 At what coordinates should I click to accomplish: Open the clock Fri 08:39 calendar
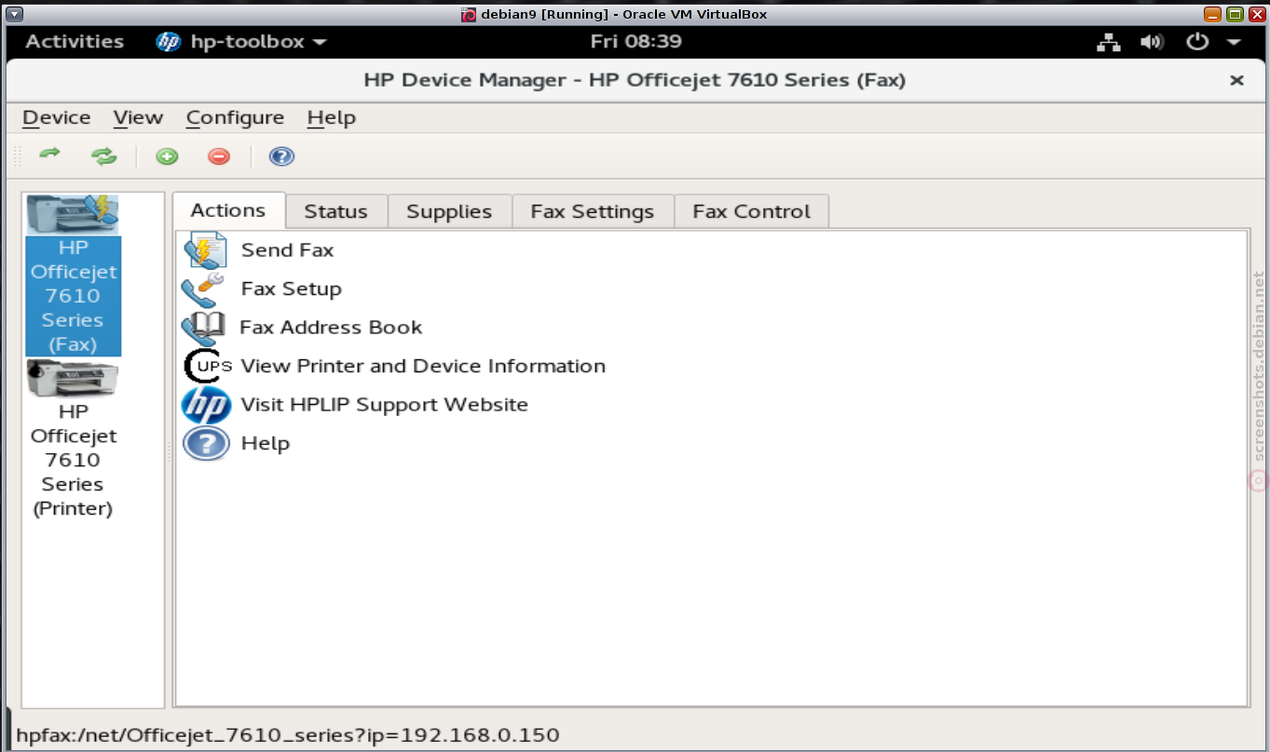pyautogui.click(x=636, y=42)
